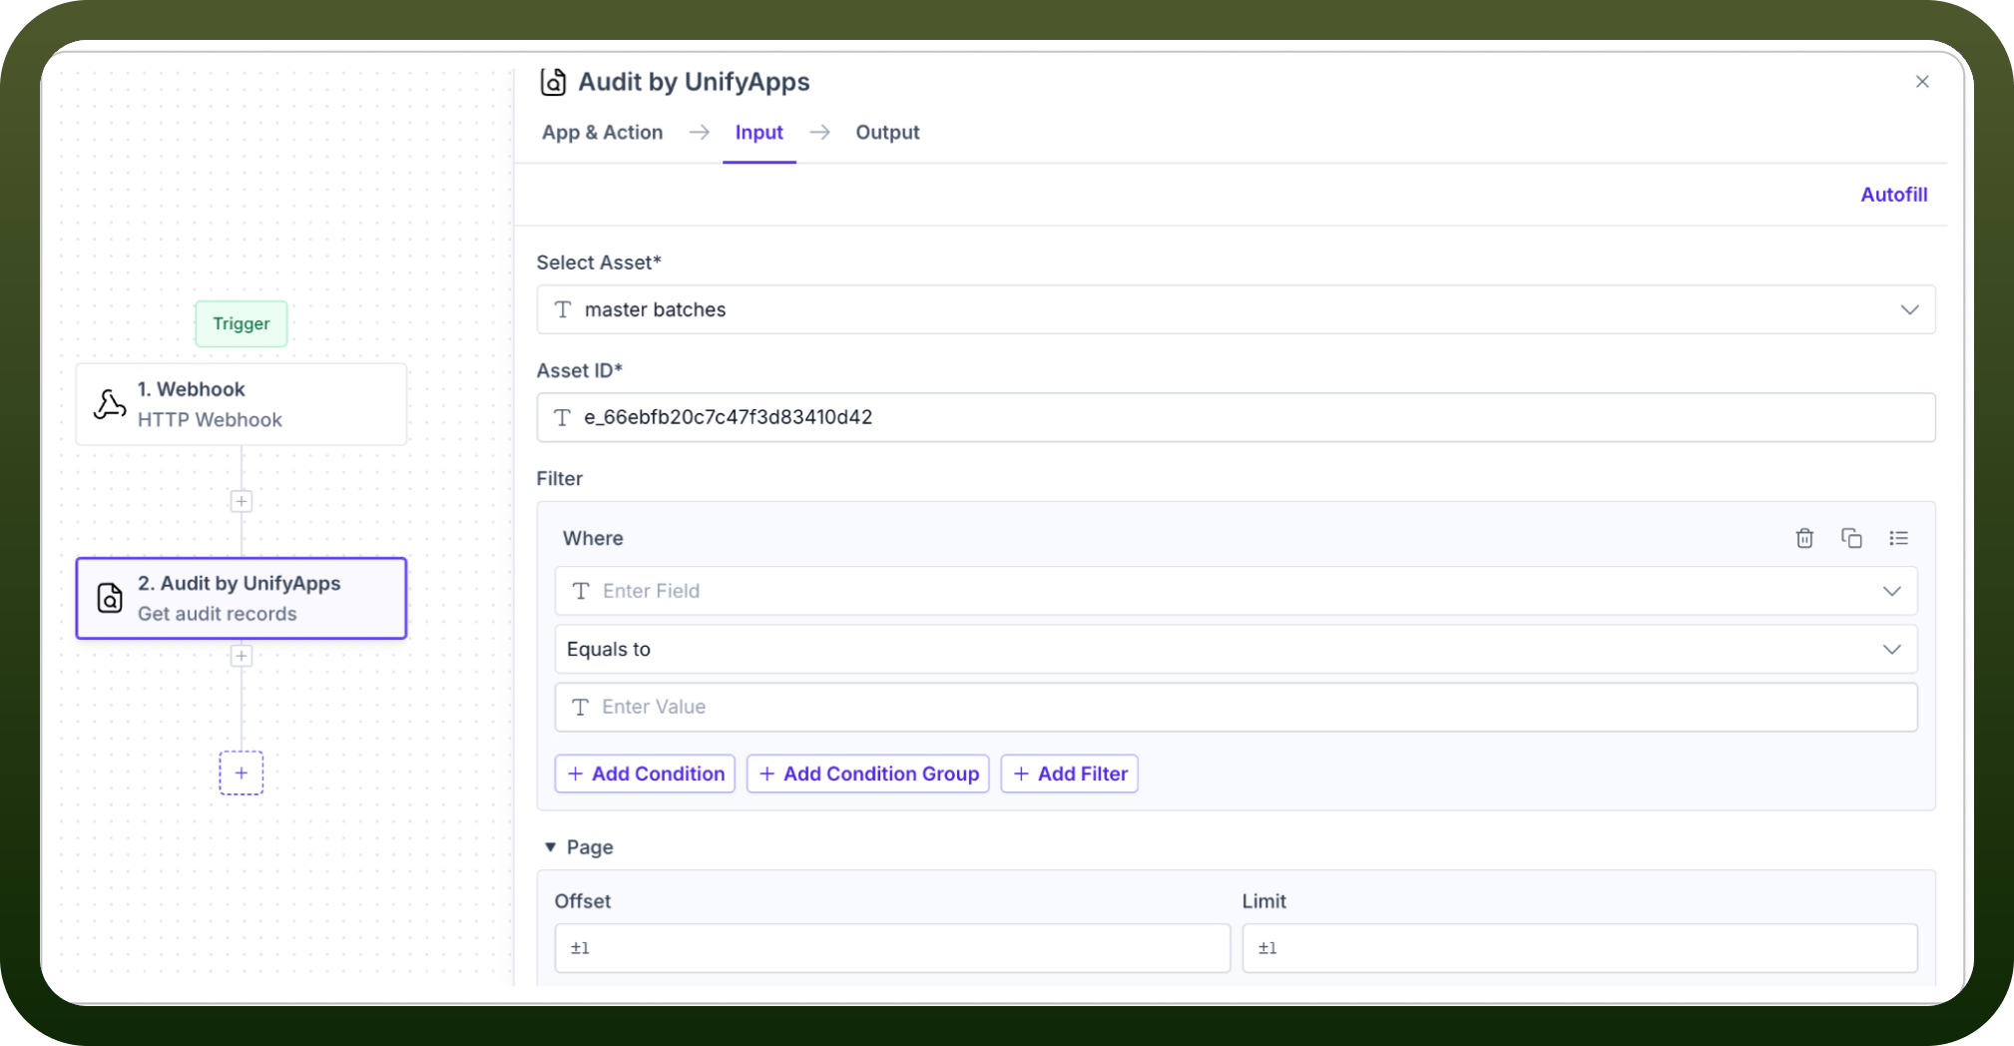Click Add Filter button
The width and height of the screenshot is (2014, 1046).
tap(1069, 774)
